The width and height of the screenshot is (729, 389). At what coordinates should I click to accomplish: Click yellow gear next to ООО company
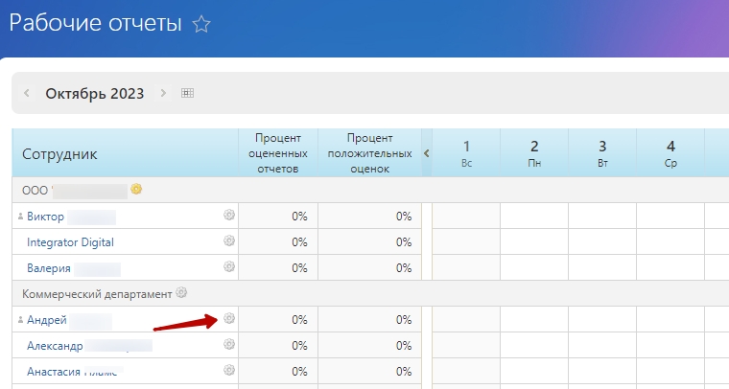click(137, 189)
